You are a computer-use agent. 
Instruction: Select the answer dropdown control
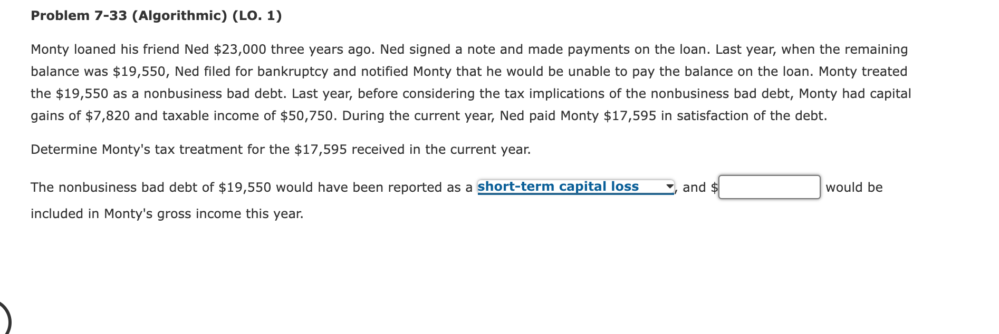(575, 186)
